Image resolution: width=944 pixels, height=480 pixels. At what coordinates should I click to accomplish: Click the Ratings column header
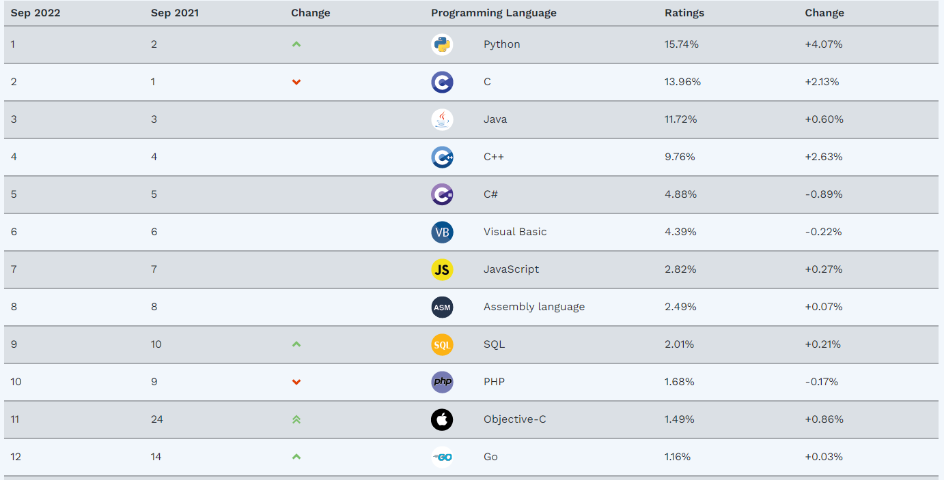pyautogui.click(x=684, y=13)
